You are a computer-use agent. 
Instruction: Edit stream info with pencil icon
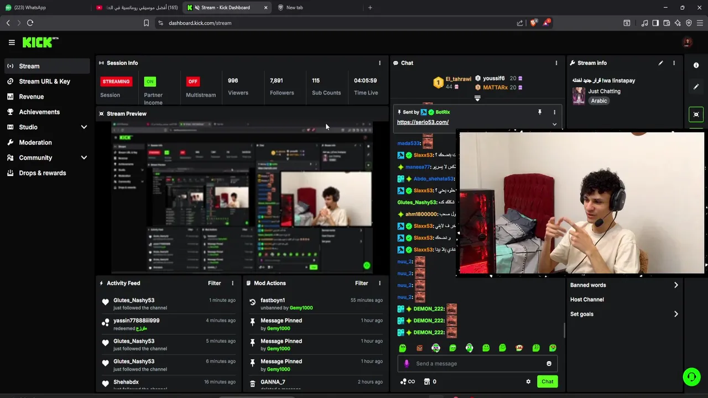click(660, 63)
